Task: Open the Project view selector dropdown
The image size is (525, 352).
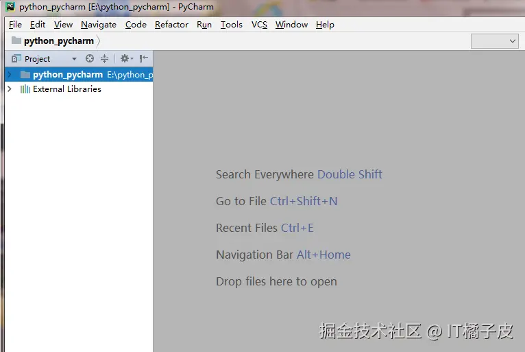Action: [x=74, y=59]
